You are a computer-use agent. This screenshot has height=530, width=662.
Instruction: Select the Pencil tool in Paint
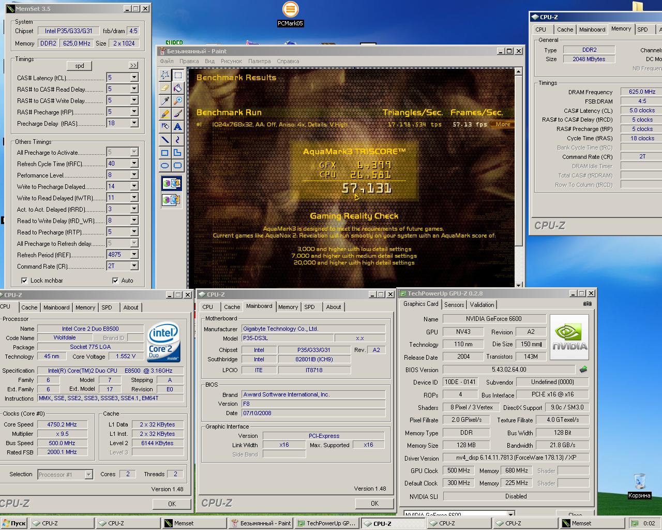click(x=165, y=114)
